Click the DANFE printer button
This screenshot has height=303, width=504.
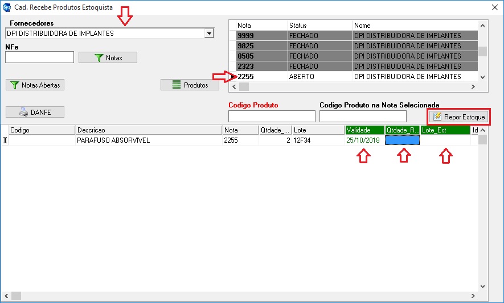(35, 112)
